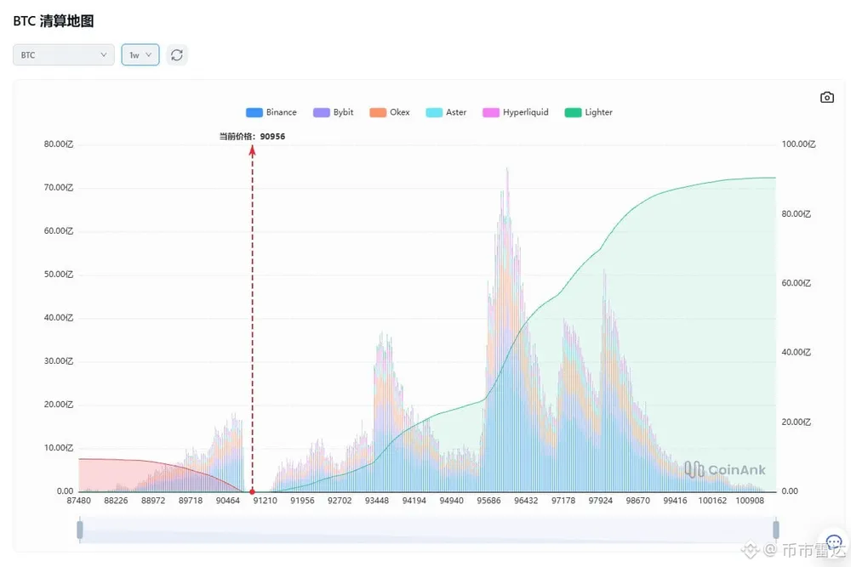Click the 60.00亿 right axis label
Viewport: 851px width, 567px height.
click(x=797, y=283)
